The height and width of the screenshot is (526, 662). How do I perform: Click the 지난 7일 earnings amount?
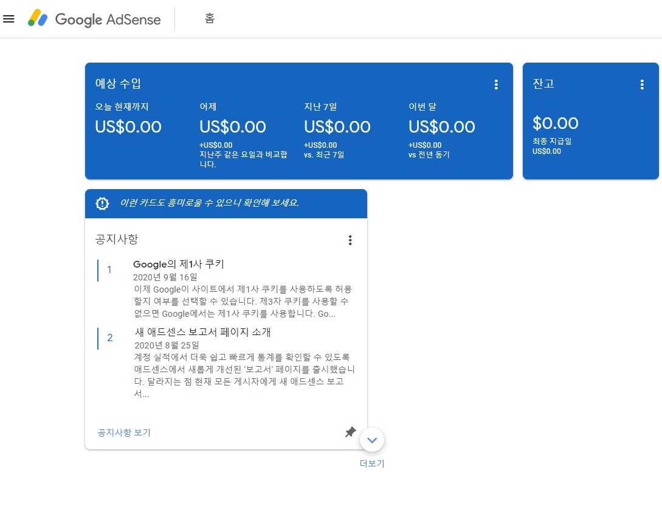[x=337, y=126]
